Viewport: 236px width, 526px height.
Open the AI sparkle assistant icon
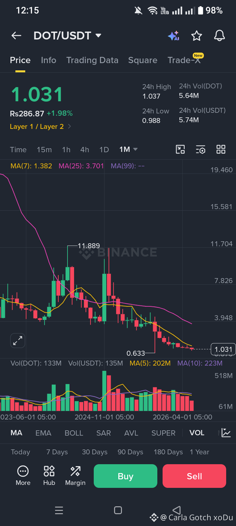173,36
